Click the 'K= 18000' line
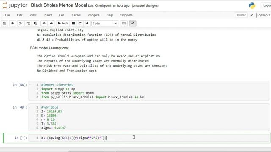The image size is (271, 152). coord(49,115)
